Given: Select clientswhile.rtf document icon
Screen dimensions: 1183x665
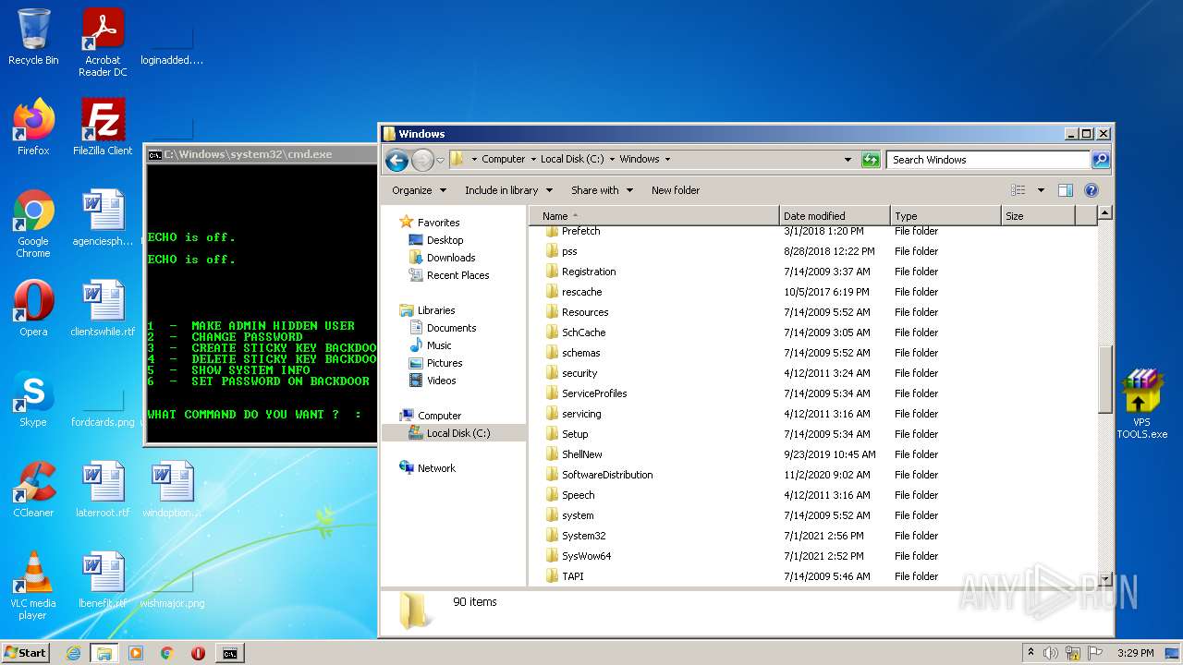Looking at the screenshot, I should click(103, 308).
